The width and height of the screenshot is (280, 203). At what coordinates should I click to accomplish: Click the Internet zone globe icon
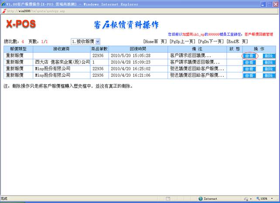click(200, 198)
